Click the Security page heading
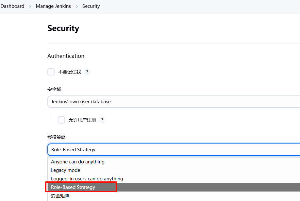The width and height of the screenshot is (300, 201). coord(63,28)
